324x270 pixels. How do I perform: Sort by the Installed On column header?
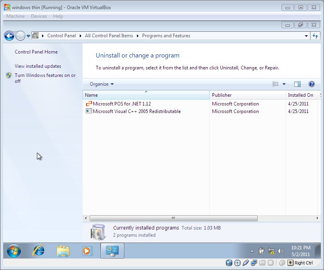tap(301, 95)
